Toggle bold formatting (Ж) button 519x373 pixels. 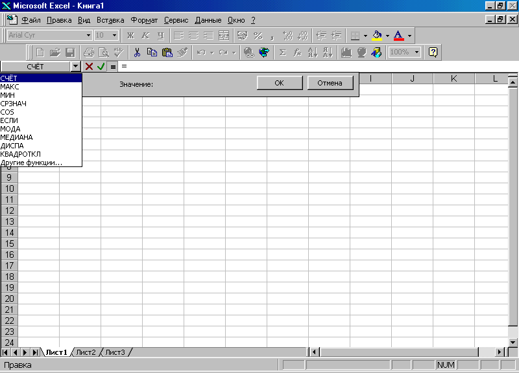[130, 36]
